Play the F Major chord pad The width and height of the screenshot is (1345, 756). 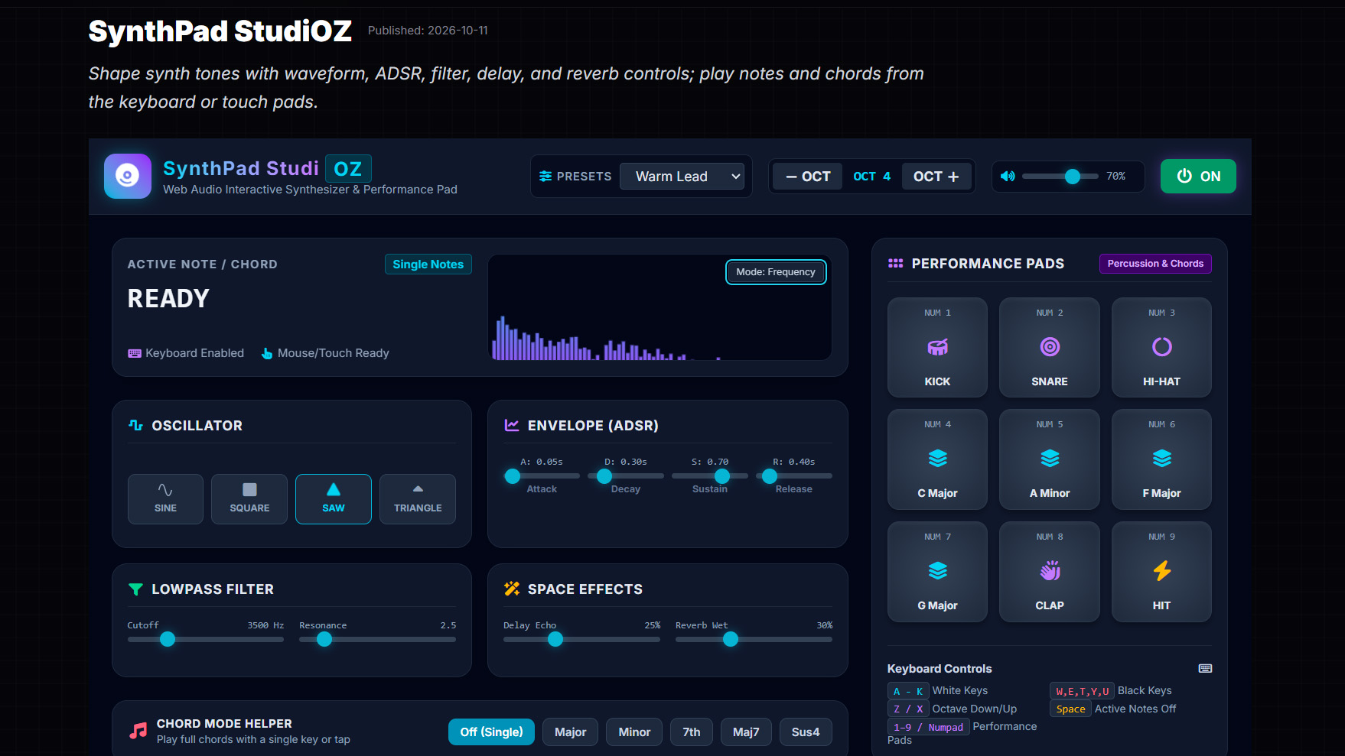(1161, 459)
